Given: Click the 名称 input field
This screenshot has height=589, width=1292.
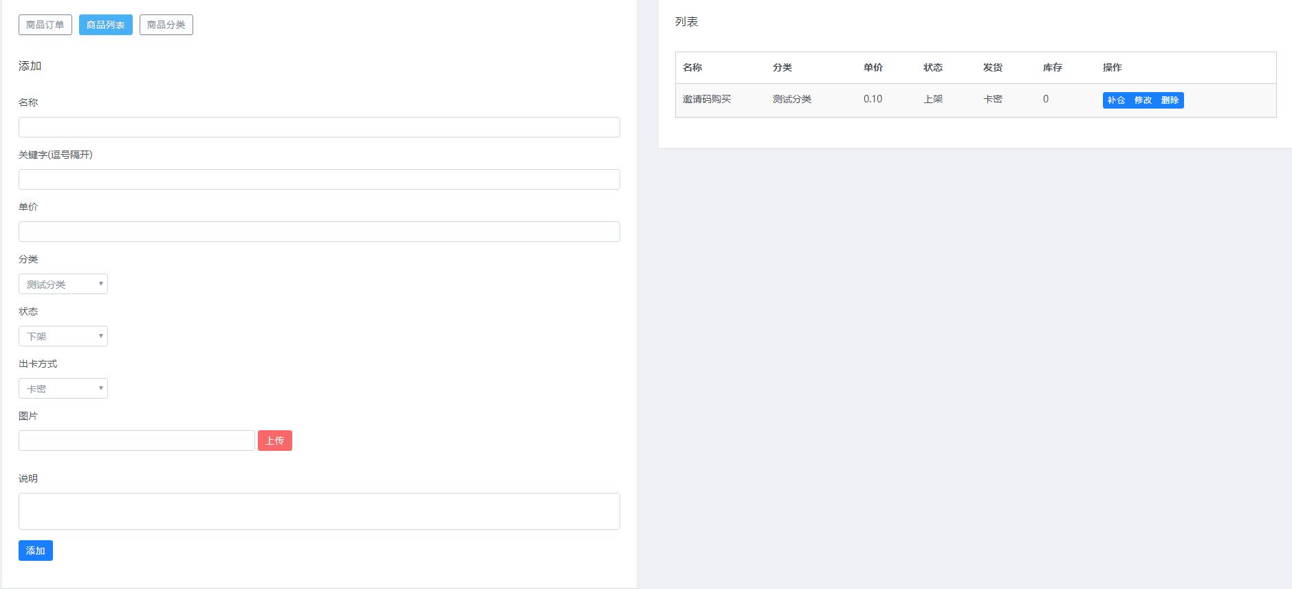Looking at the screenshot, I should coord(319,127).
